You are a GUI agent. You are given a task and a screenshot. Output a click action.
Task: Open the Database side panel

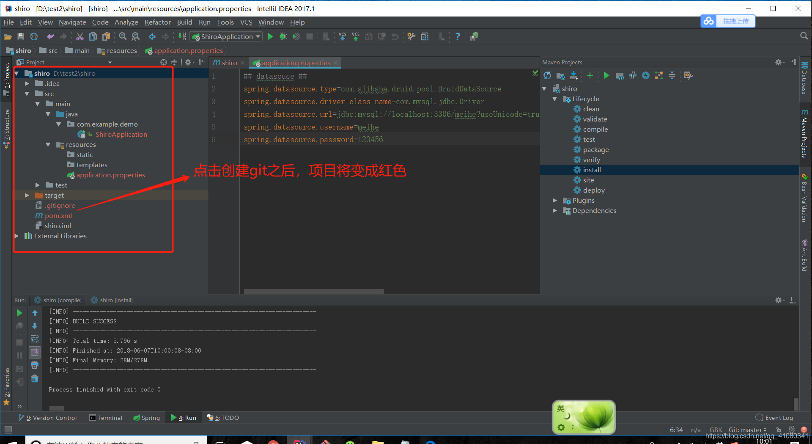tap(804, 78)
